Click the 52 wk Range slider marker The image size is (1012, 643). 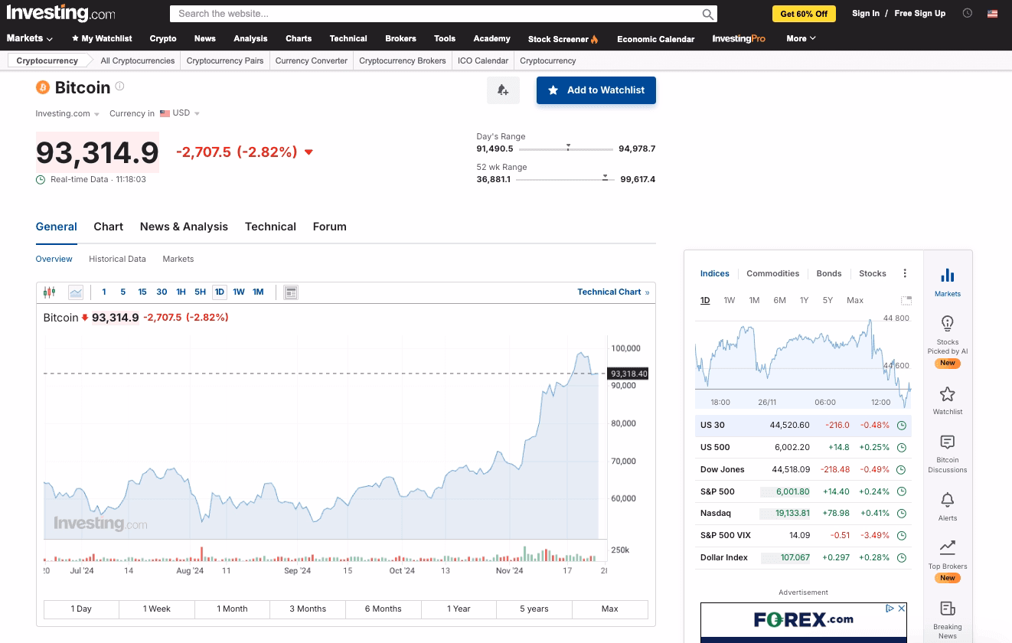(605, 178)
